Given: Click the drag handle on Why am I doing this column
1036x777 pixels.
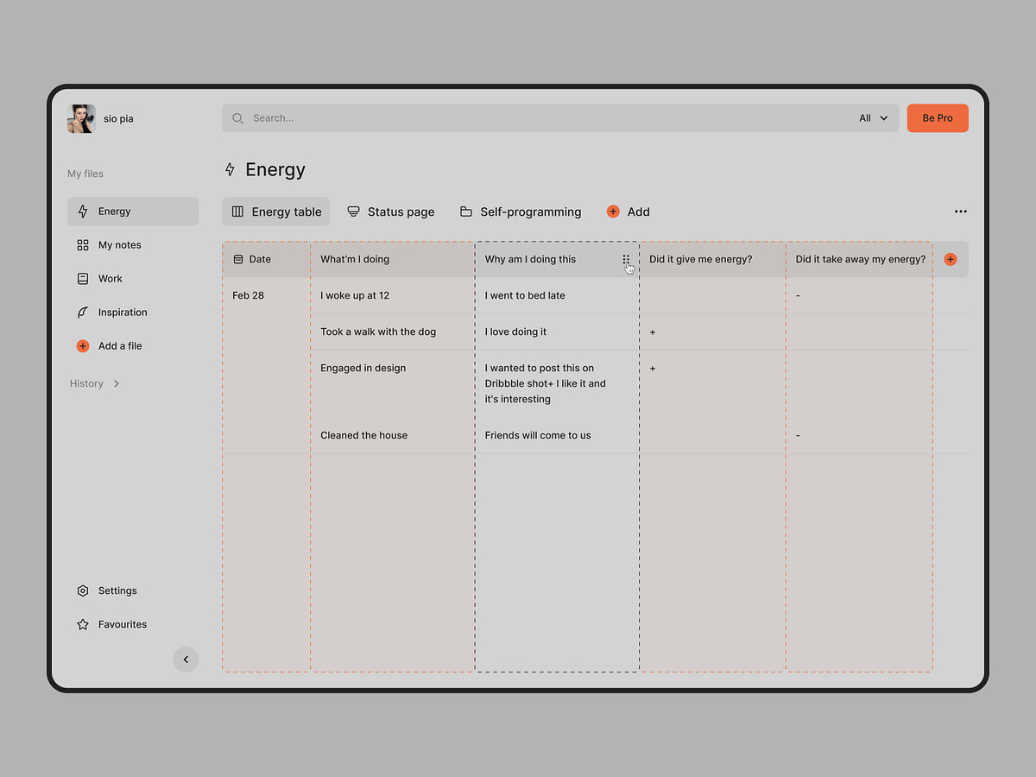Looking at the screenshot, I should (626, 259).
